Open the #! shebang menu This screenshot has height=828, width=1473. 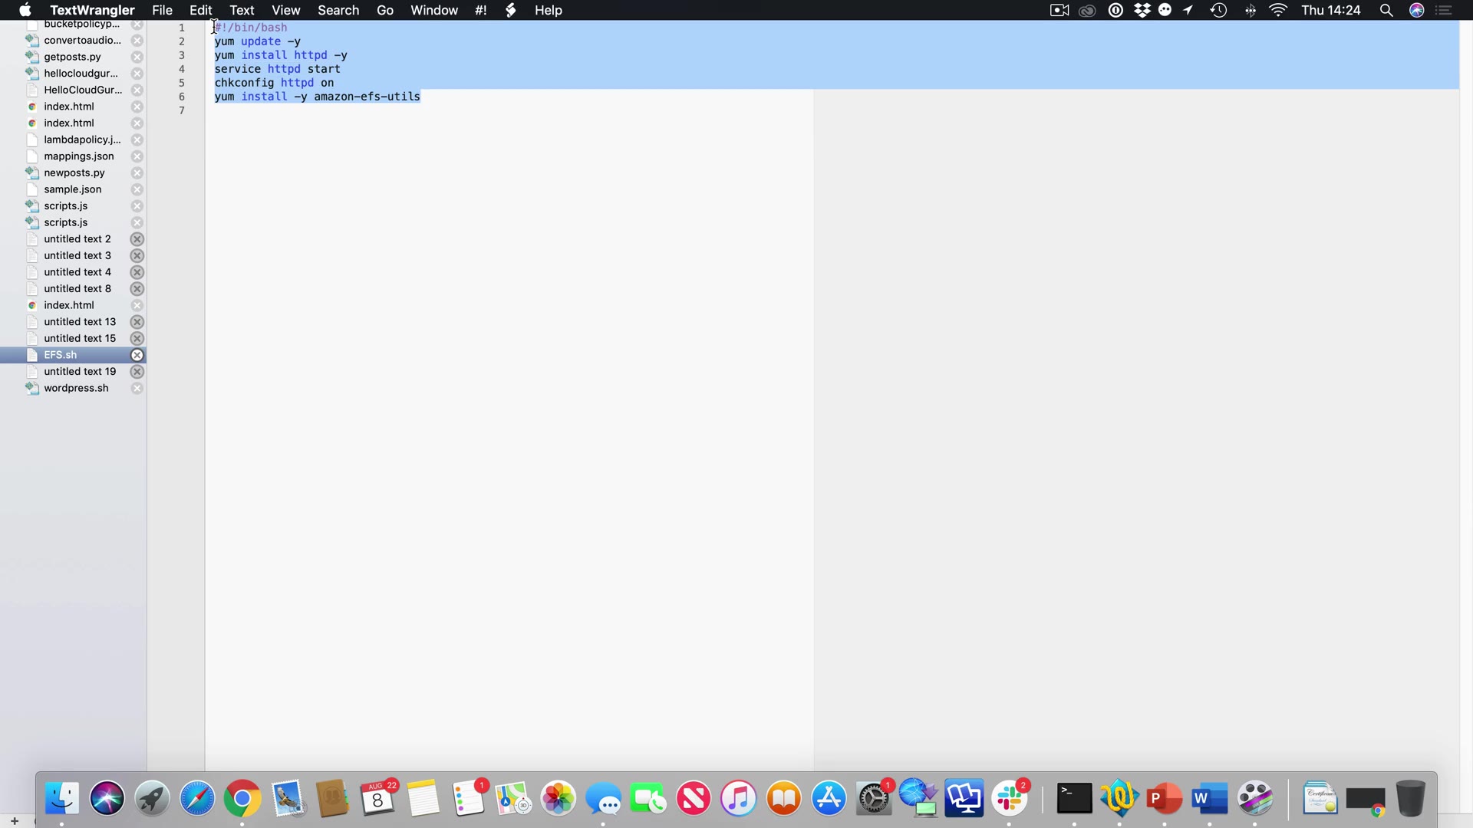(x=481, y=10)
